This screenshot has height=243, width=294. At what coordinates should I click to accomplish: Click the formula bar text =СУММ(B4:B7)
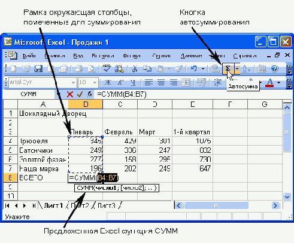[122, 94]
